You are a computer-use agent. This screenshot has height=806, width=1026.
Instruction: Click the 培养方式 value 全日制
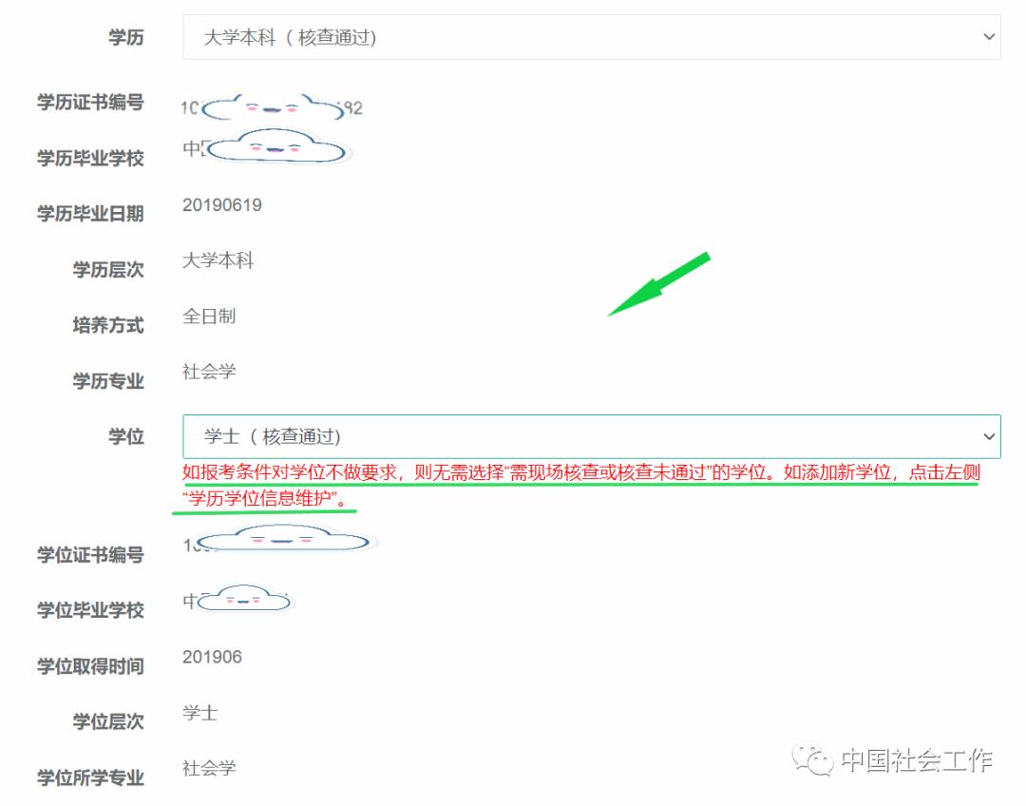point(209,317)
